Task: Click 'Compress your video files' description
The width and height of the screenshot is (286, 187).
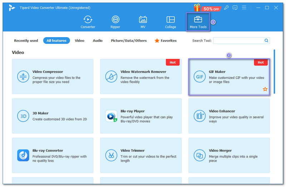Action: point(56,80)
